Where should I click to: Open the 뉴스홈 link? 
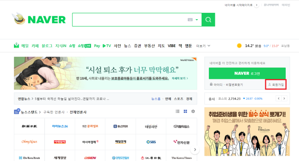[x=156, y=99]
